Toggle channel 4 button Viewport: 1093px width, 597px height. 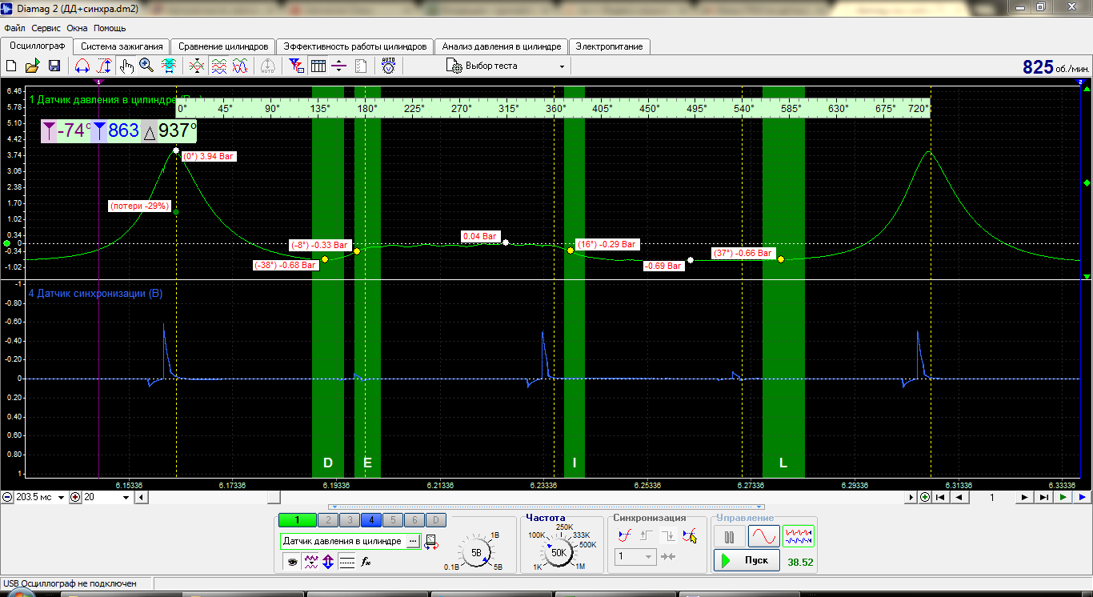(370, 520)
